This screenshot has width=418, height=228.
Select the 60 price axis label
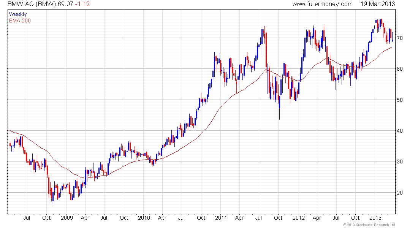point(400,69)
